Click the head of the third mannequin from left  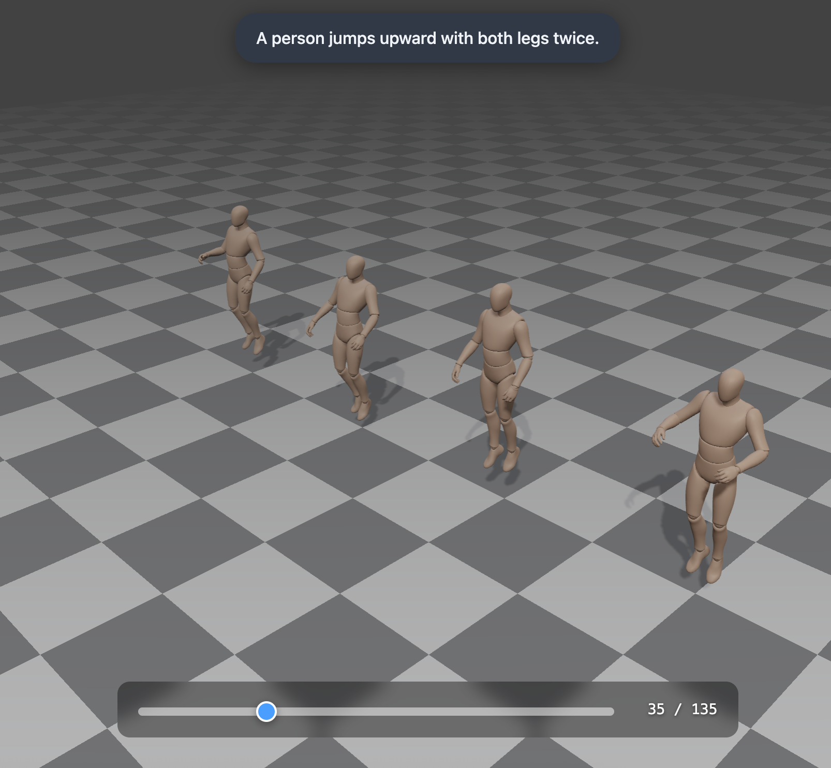500,297
